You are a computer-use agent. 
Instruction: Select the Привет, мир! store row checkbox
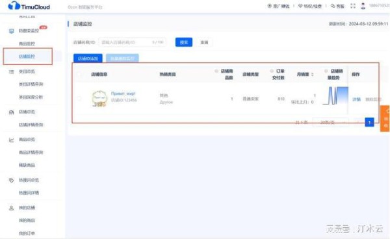pyautogui.click(x=79, y=99)
